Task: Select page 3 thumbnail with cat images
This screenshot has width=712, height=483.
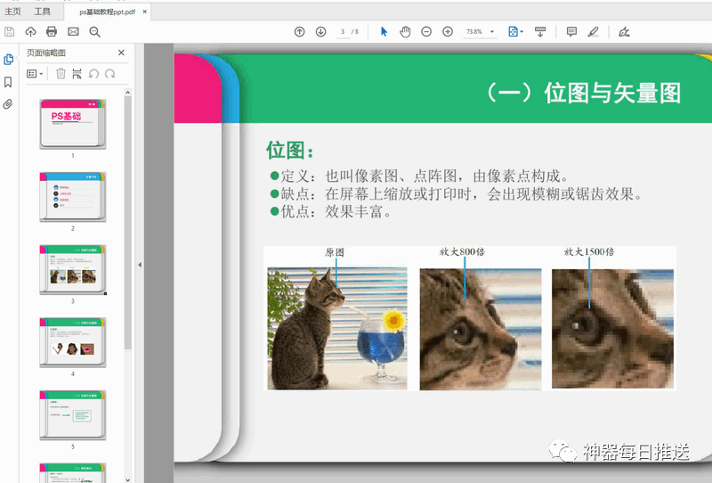Action: tap(73, 270)
